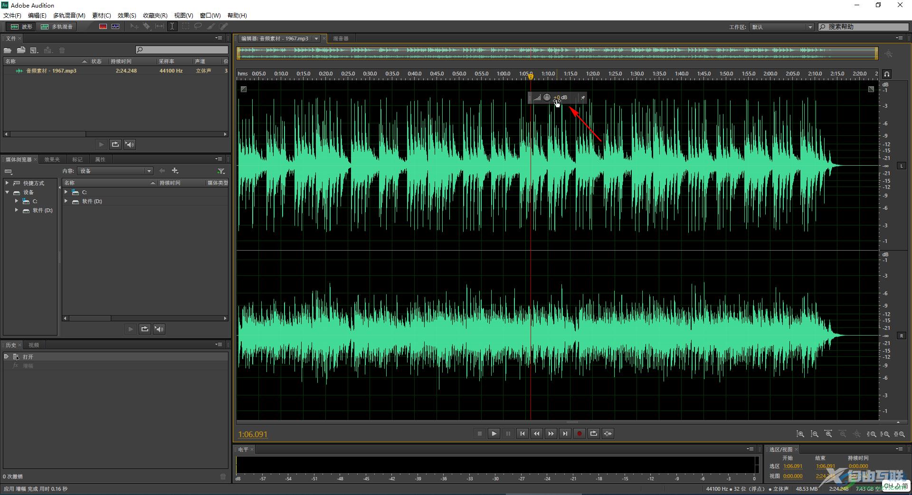Switch to the 视频 tab
912x495 pixels.
click(34, 345)
